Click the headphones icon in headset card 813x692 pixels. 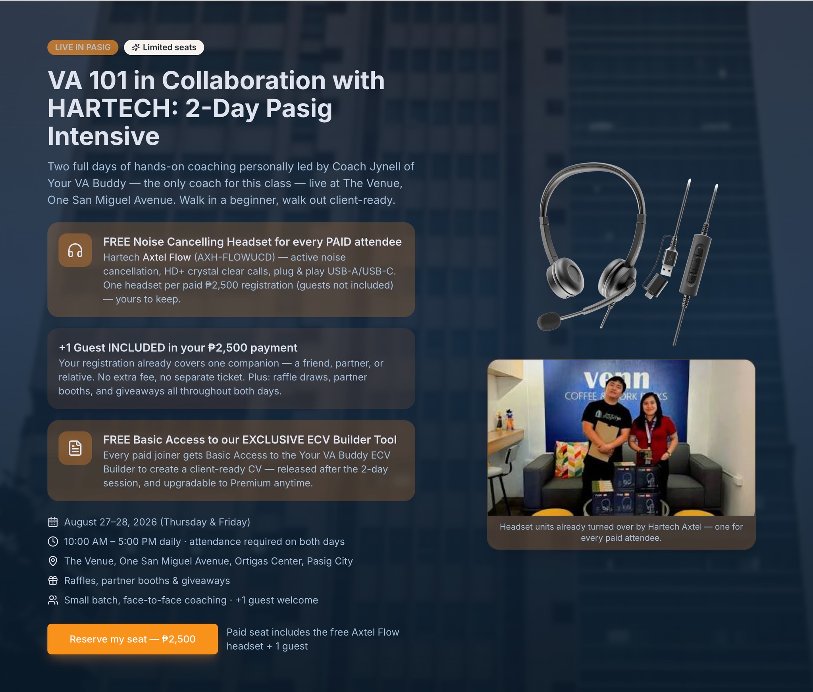[x=75, y=250]
